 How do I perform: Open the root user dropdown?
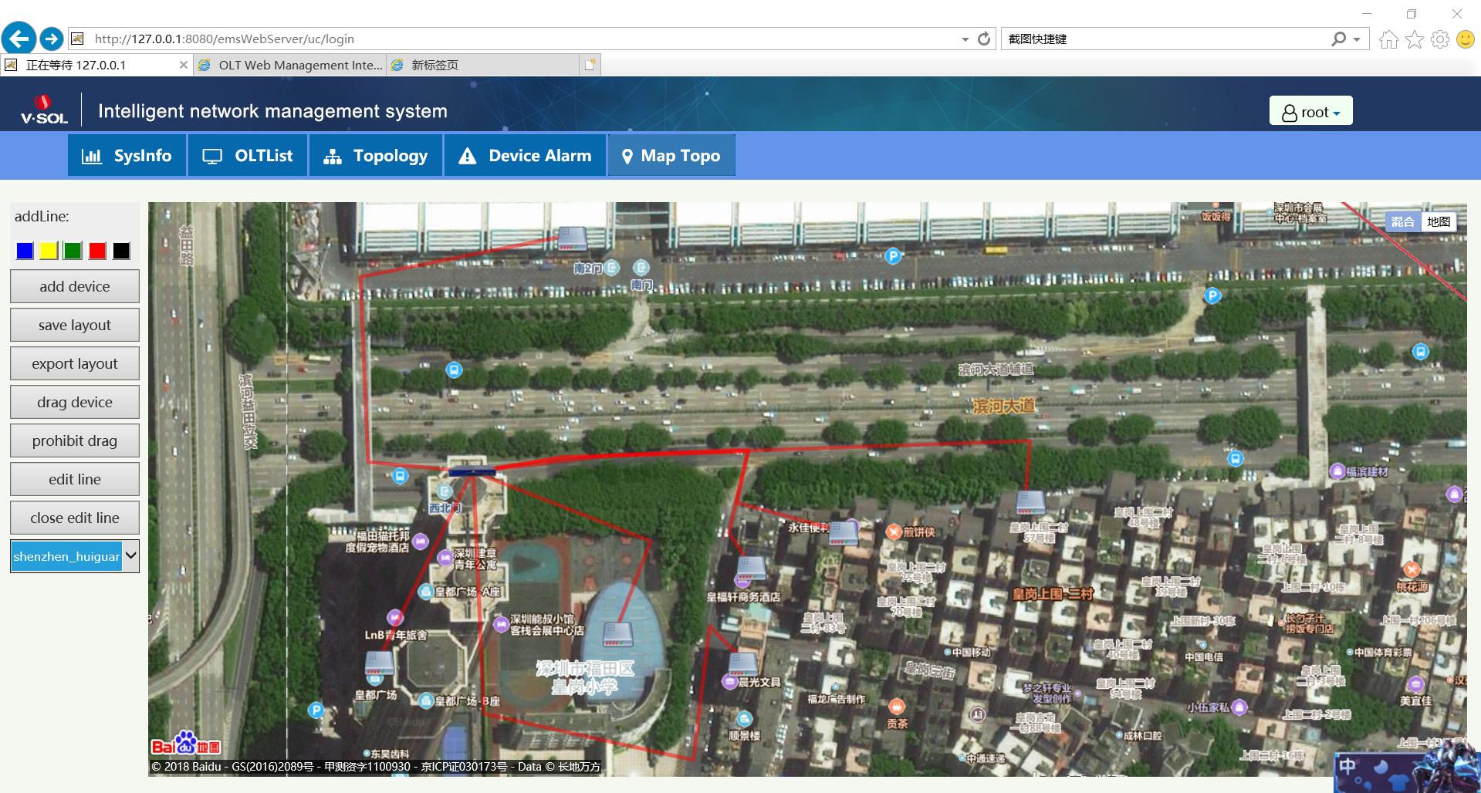(1310, 112)
